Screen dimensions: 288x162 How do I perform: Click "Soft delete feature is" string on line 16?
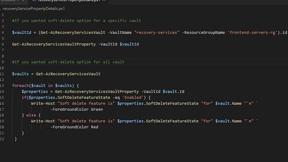point(86,103)
